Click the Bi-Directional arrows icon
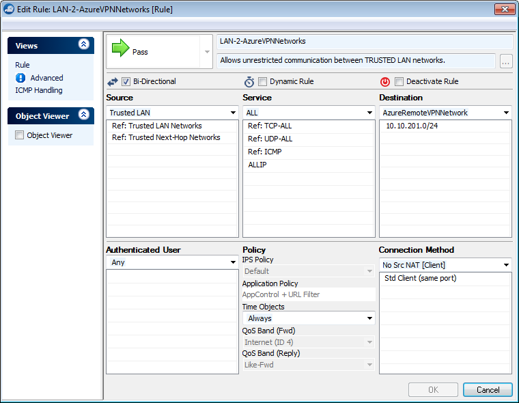The width and height of the screenshot is (519, 403). pos(113,82)
